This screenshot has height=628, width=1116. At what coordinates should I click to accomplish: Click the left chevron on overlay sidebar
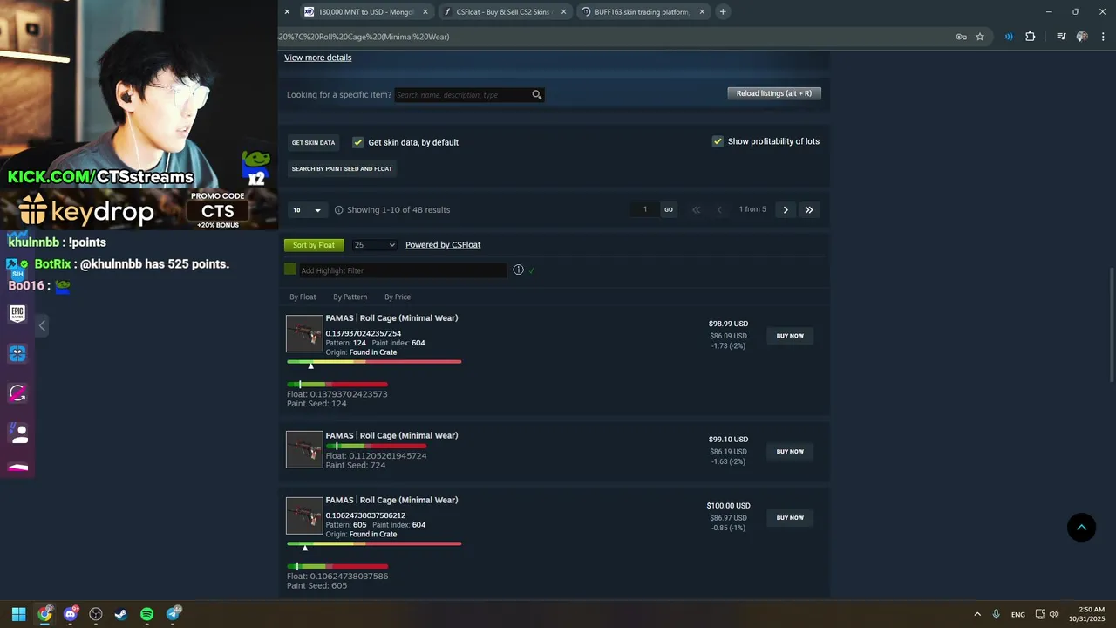[42, 325]
